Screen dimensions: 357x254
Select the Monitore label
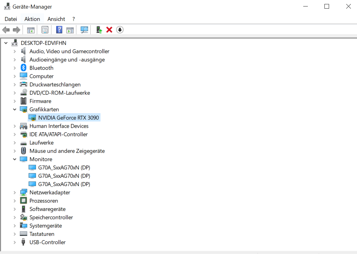[41, 159]
